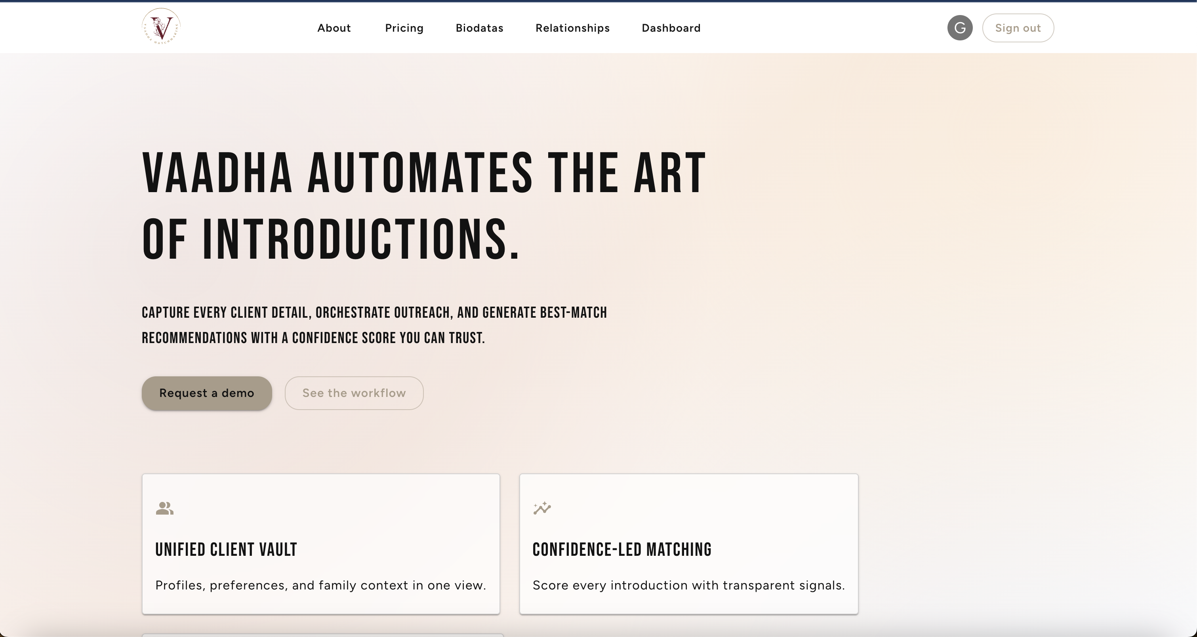Click the people icon in the Client Vault card
1197x637 pixels.
pyautogui.click(x=164, y=508)
